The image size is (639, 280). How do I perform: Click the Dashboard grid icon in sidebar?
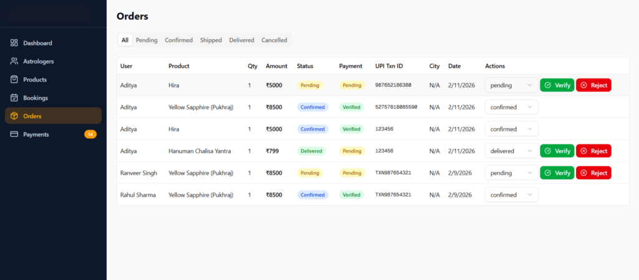coord(14,43)
